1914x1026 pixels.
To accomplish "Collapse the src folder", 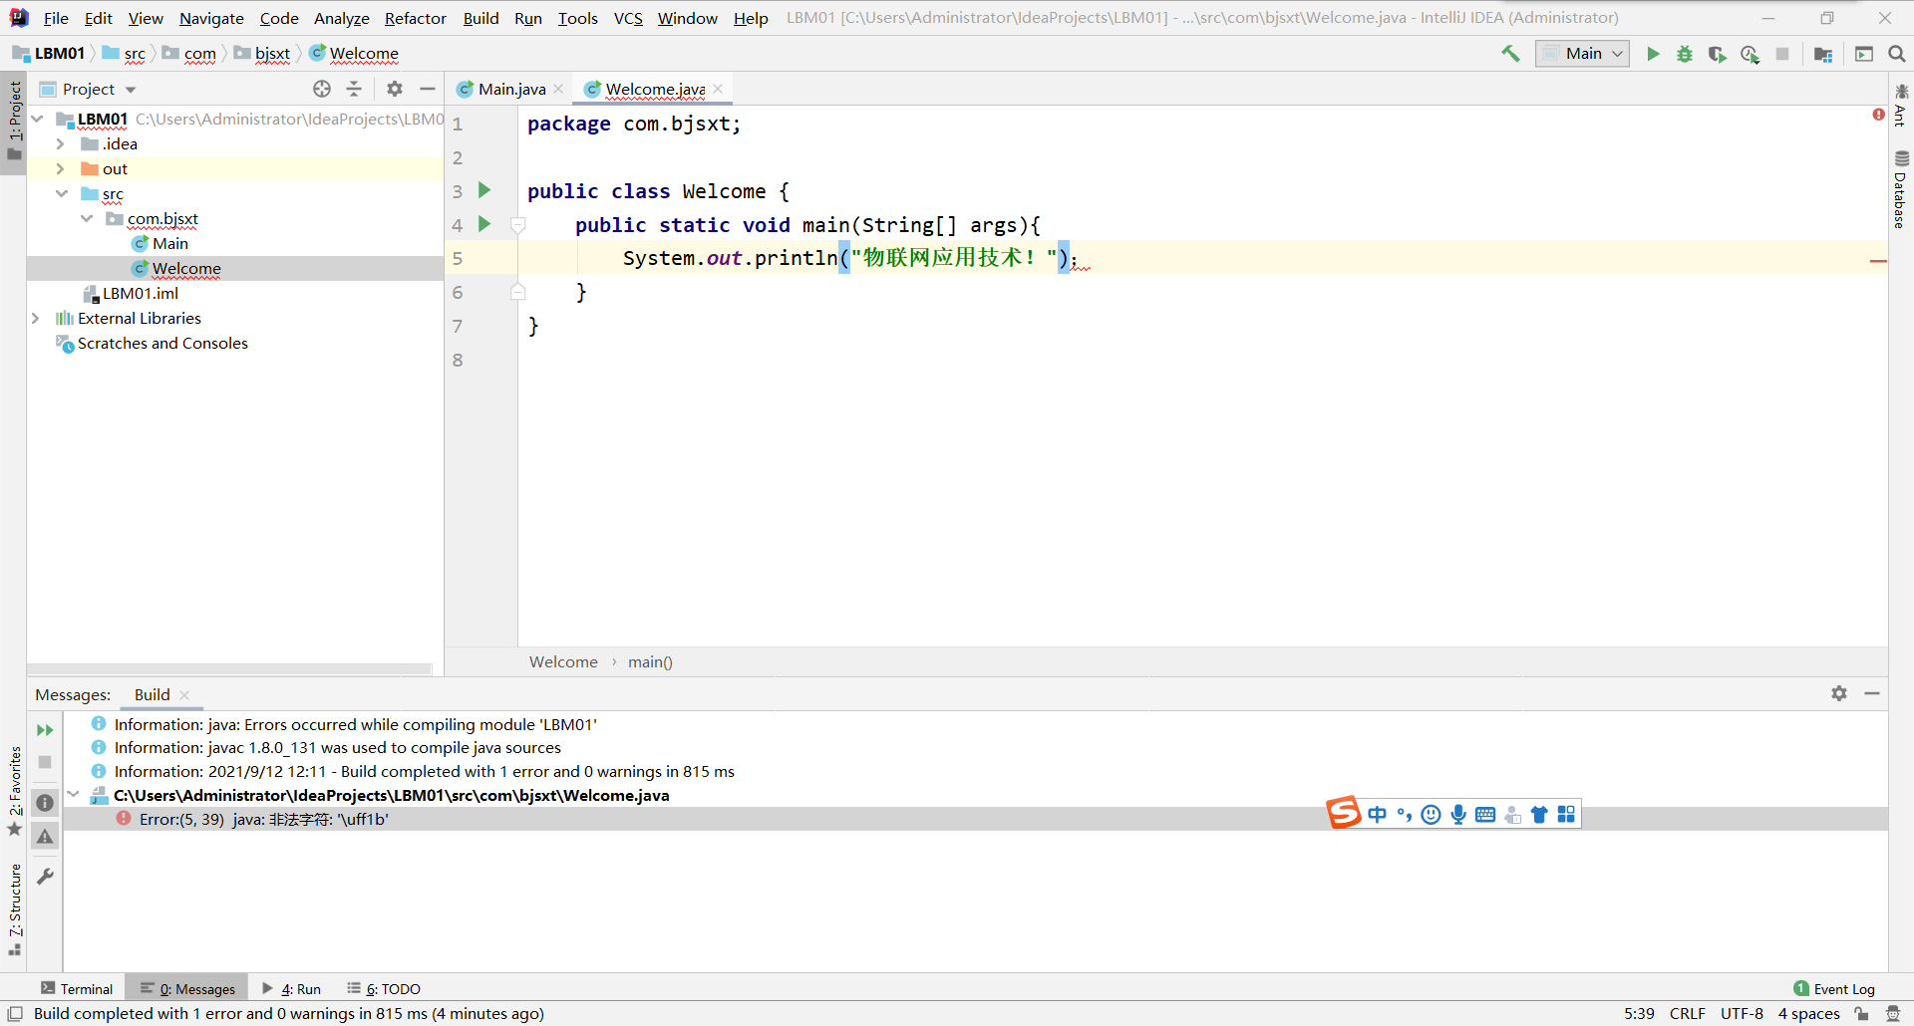I will (62, 194).
